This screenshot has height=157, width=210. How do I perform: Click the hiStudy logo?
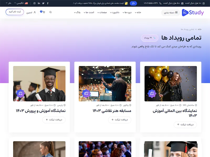pyautogui.click(x=193, y=12)
